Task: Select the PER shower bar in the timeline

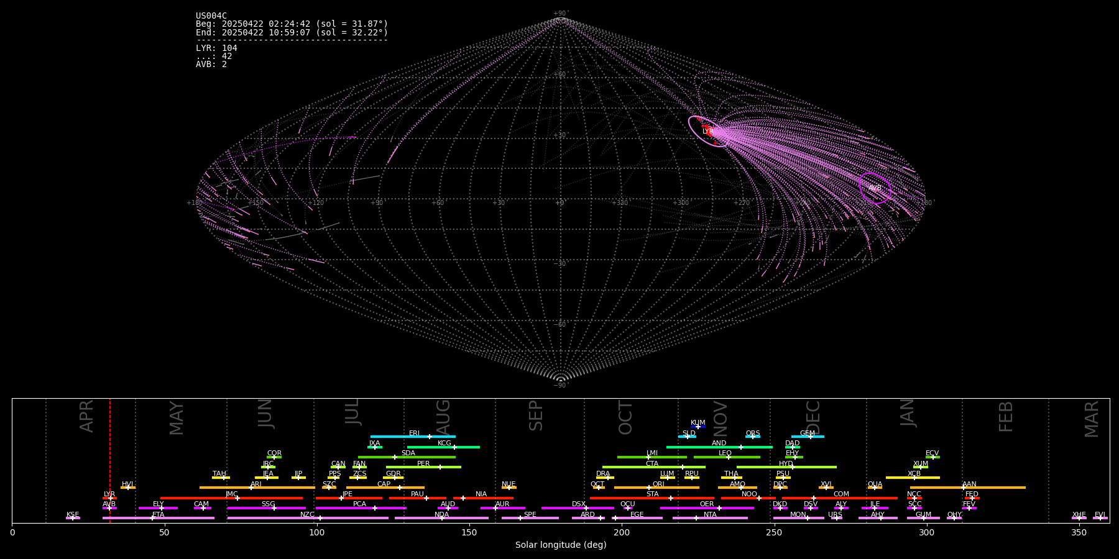Action: click(x=423, y=467)
